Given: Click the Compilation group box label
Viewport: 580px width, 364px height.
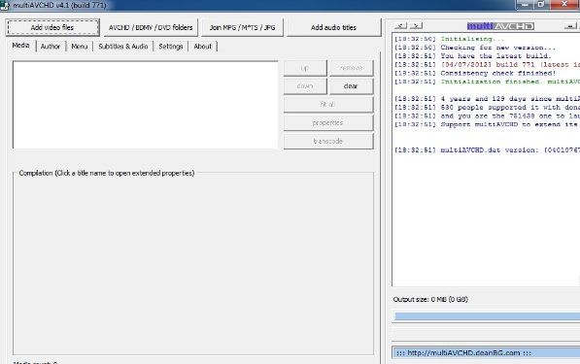Looking at the screenshot, I should click(x=107, y=173).
